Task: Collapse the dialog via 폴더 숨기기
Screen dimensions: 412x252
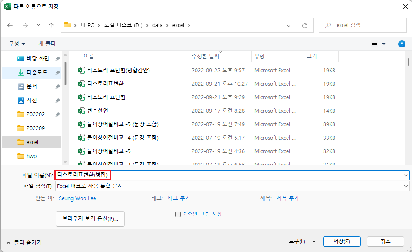Action: (x=24, y=242)
